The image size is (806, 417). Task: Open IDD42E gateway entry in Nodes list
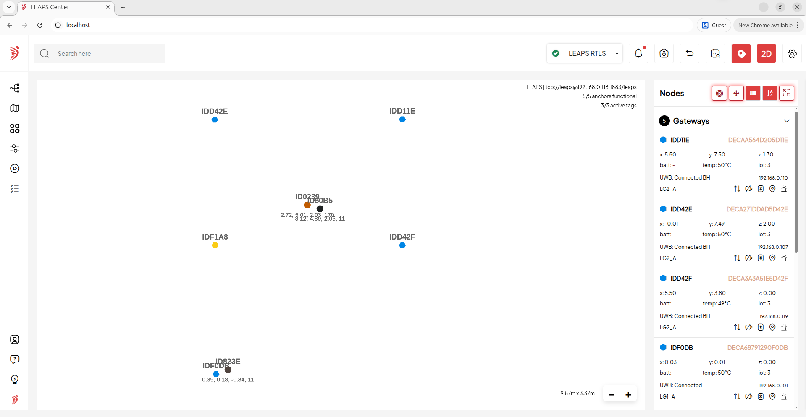(x=724, y=233)
